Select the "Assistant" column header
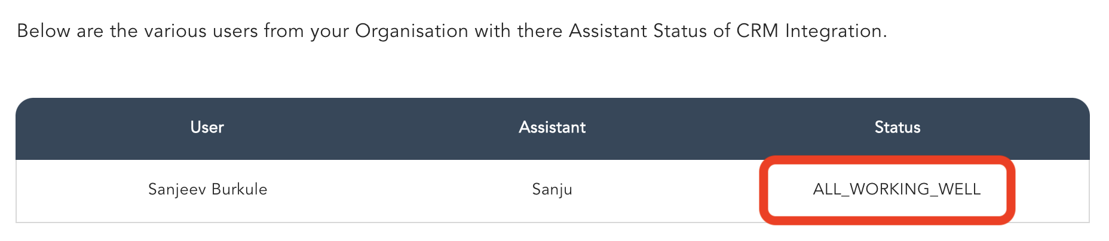This screenshot has width=1109, height=241. (x=552, y=127)
